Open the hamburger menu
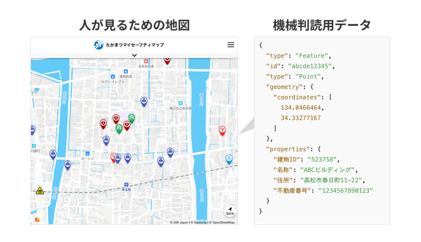 tap(231, 45)
